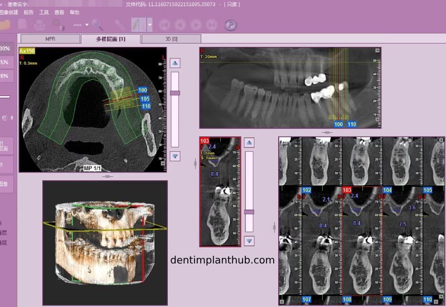Image resolution: width=446 pixels, height=307 pixels.
Task: Click the splitter handle left of the 103 view
Action: tap(195, 164)
